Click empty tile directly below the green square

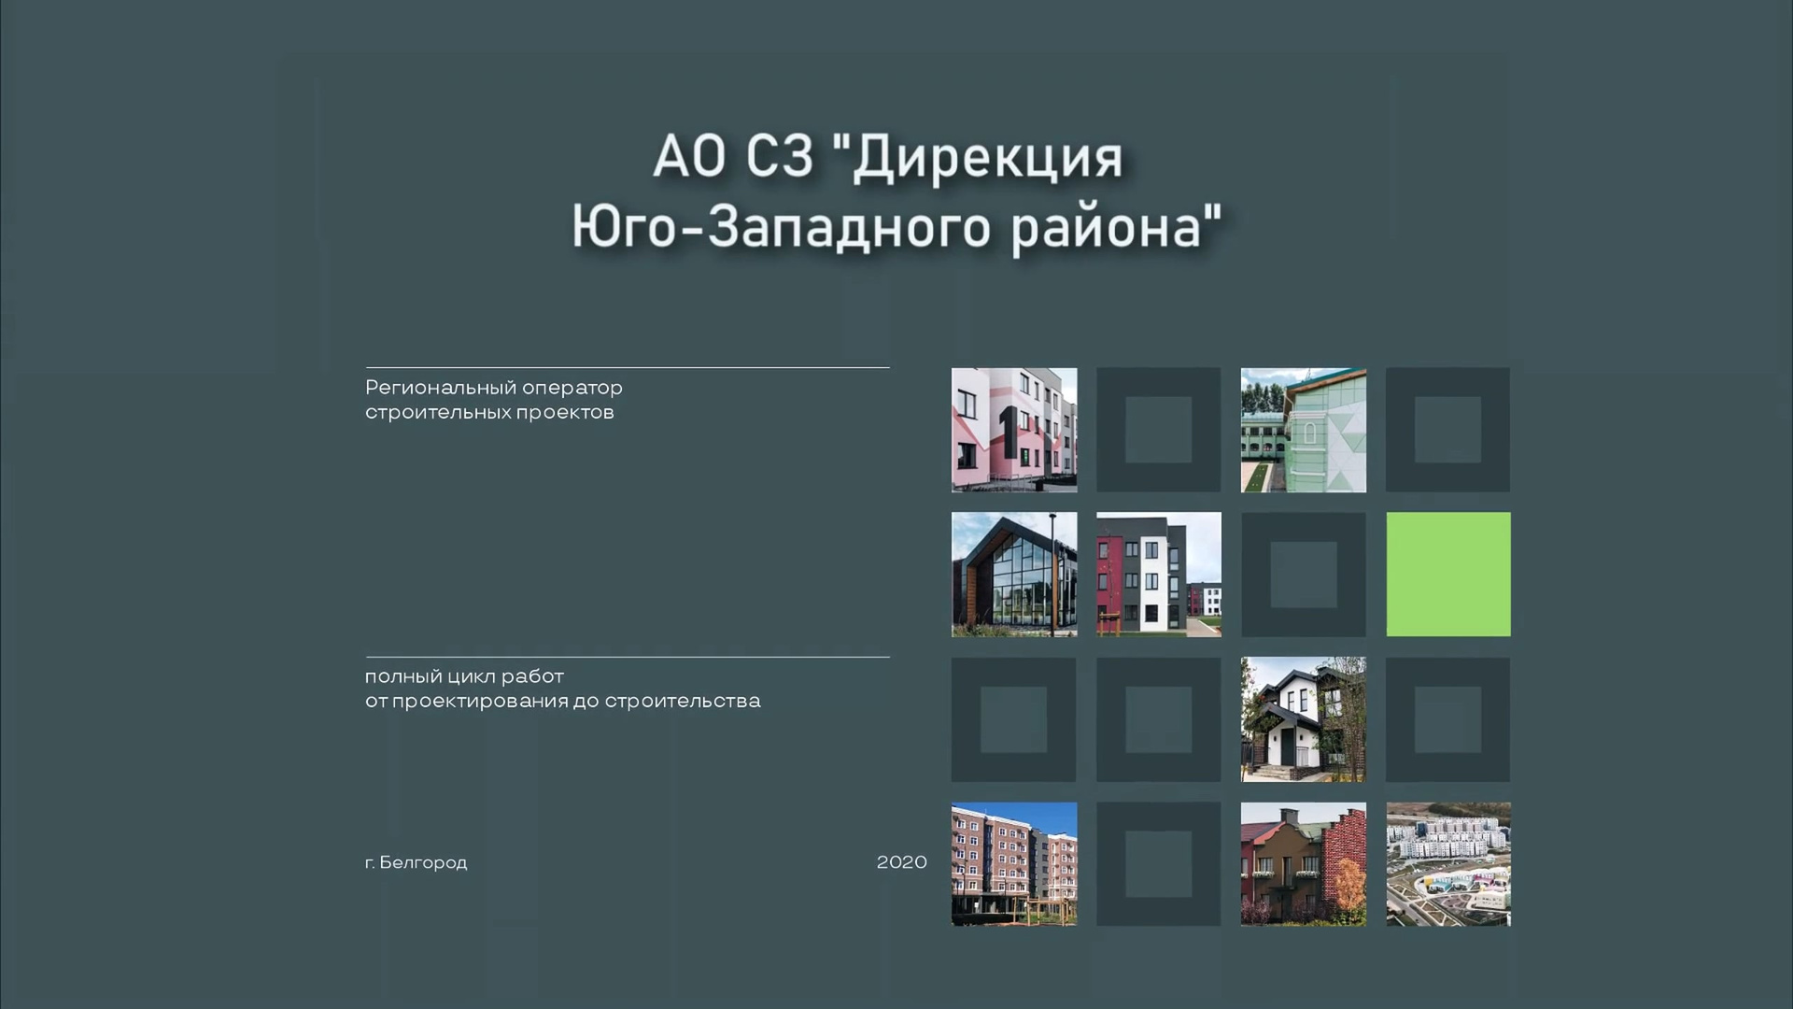coord(1447,719)
